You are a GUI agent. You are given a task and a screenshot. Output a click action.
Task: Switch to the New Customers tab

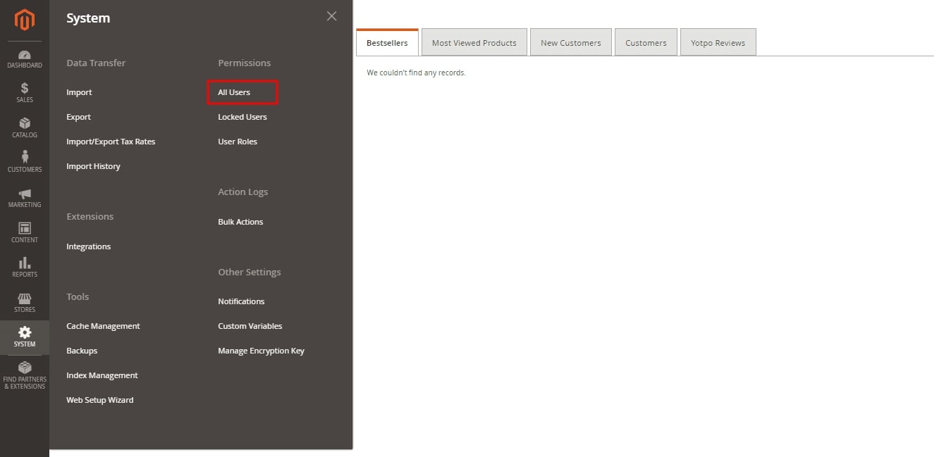pos(570,43)
